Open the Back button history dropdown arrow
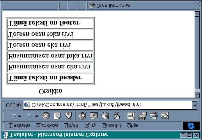This screenshot has height=140, width=202. (x=19, y=116)
